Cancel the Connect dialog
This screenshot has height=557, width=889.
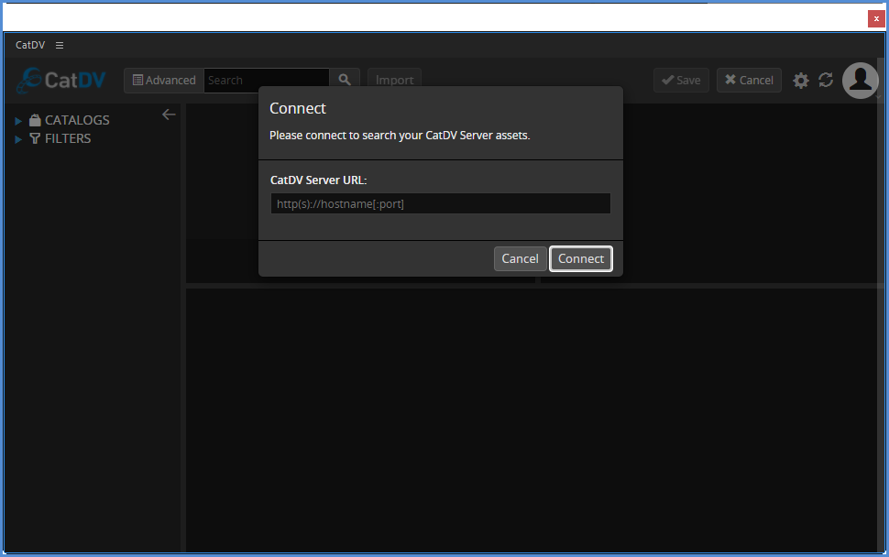(x=520, y=259)
